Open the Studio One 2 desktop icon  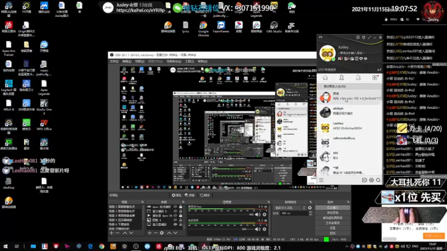tap(44, 107)
